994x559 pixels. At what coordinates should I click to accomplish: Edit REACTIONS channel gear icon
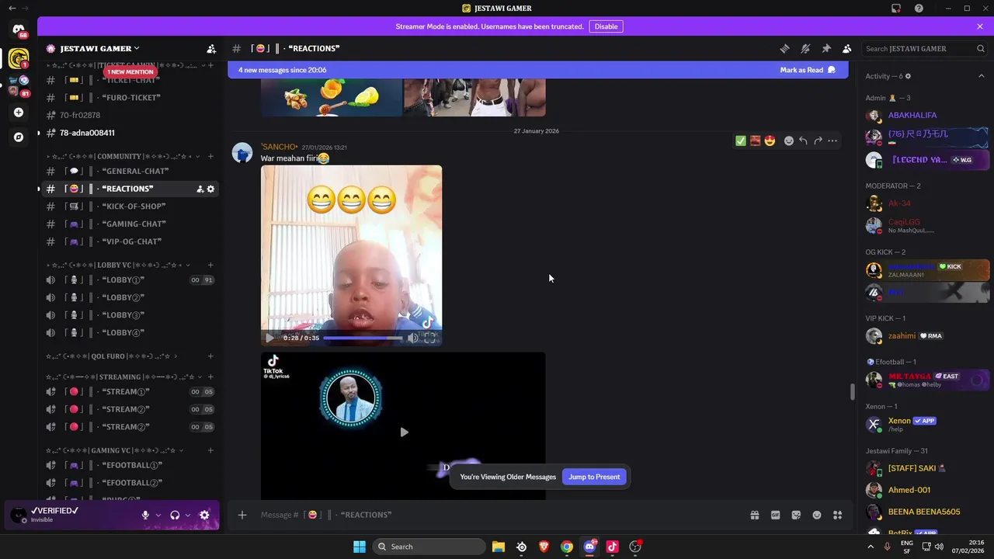click(x=210, y=189)
